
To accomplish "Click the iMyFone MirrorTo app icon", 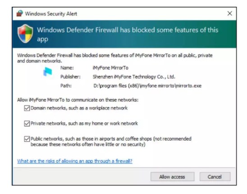I will pos(48,72).
